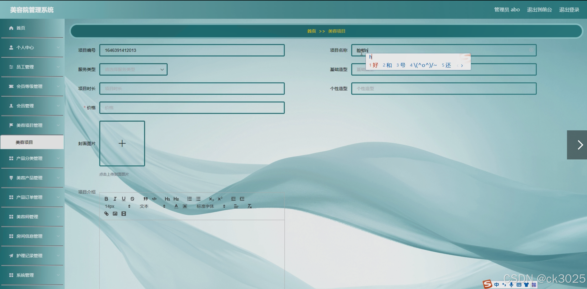Toggle underline formatting in the editor

coord(124,199)
